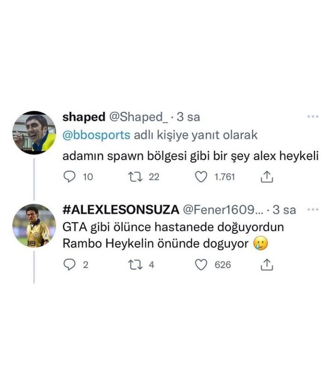Image resolution: width=332 pixels, height=376 pixels.
Task: Open shaped's profile picture
Action: point(34,133)
